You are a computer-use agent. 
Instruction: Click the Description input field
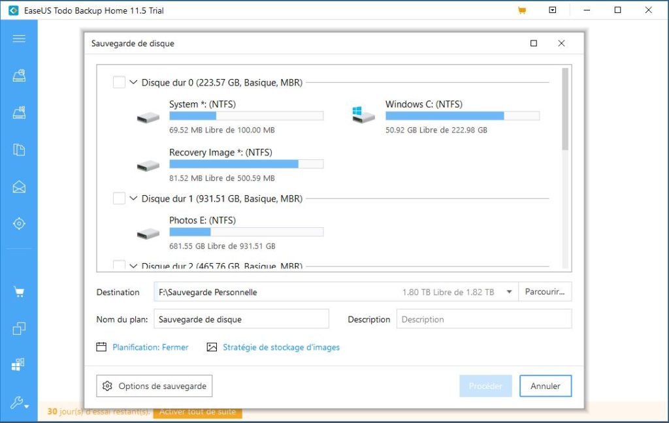484,319
